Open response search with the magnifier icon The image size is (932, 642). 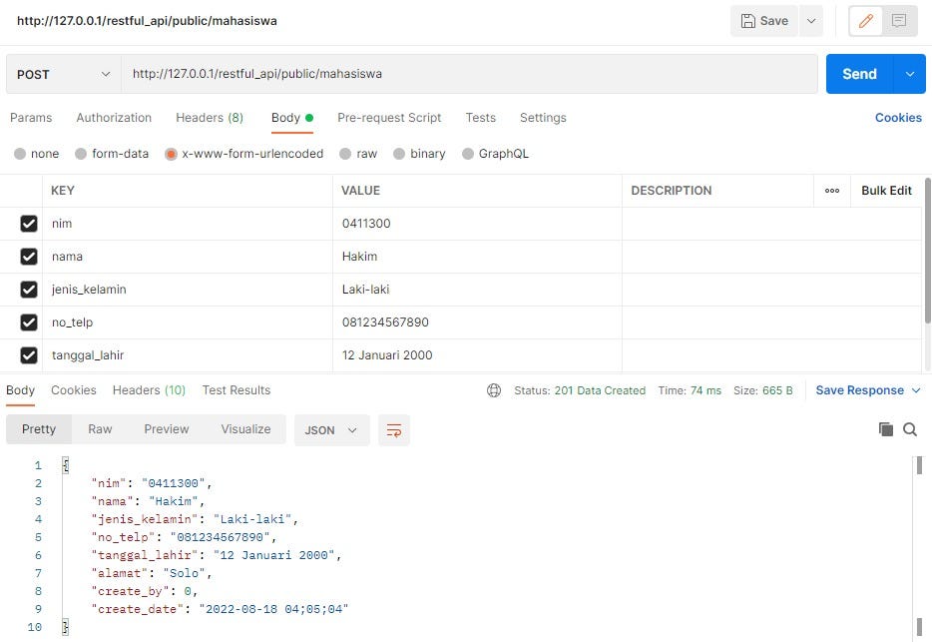(910, 429)
